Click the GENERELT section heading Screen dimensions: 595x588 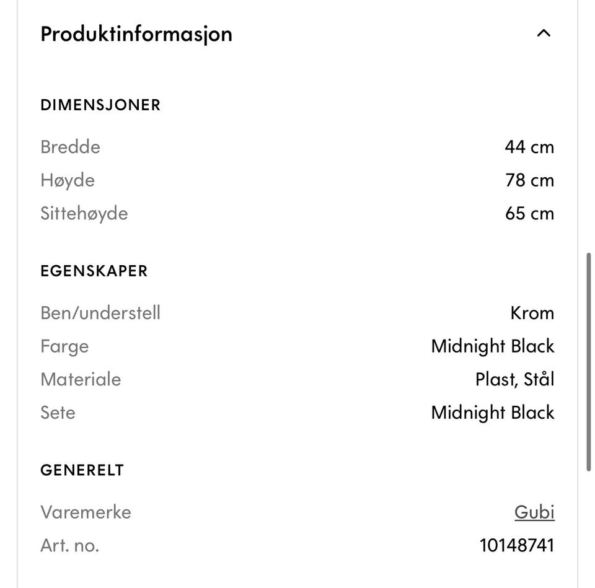(82, 470)
